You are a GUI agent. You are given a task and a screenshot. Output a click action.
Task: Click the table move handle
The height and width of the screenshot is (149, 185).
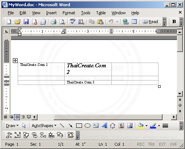(x=15, y=60)
